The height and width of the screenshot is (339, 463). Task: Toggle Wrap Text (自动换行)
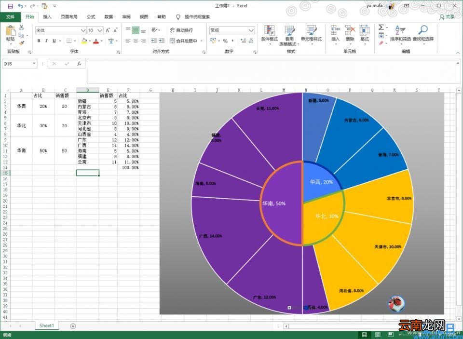[181, 30]
